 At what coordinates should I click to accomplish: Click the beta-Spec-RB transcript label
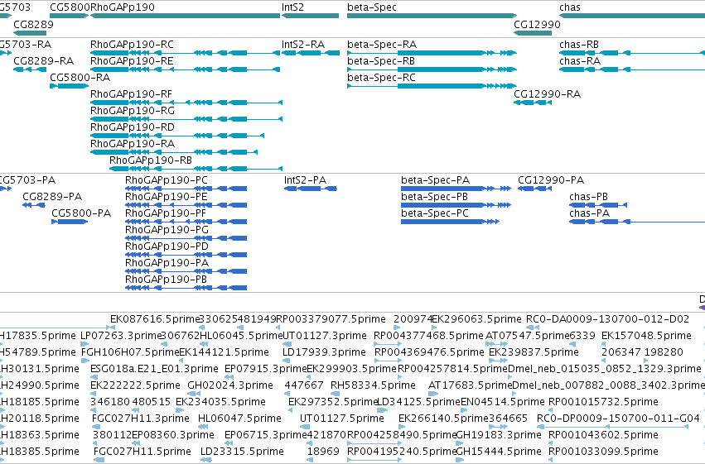pos(381,61)
